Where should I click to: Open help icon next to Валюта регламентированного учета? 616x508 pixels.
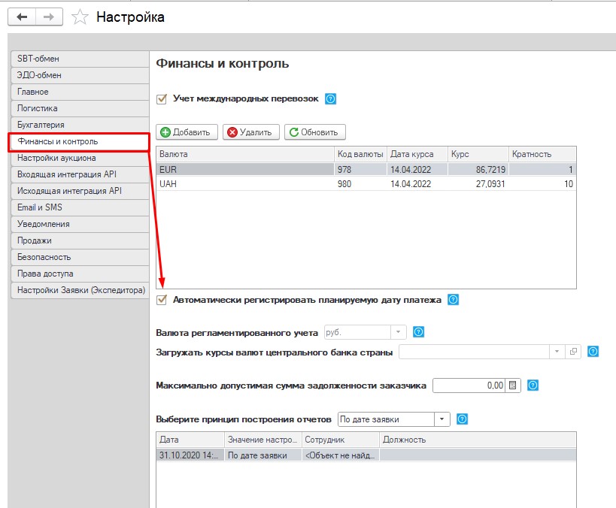pos(419,332)
